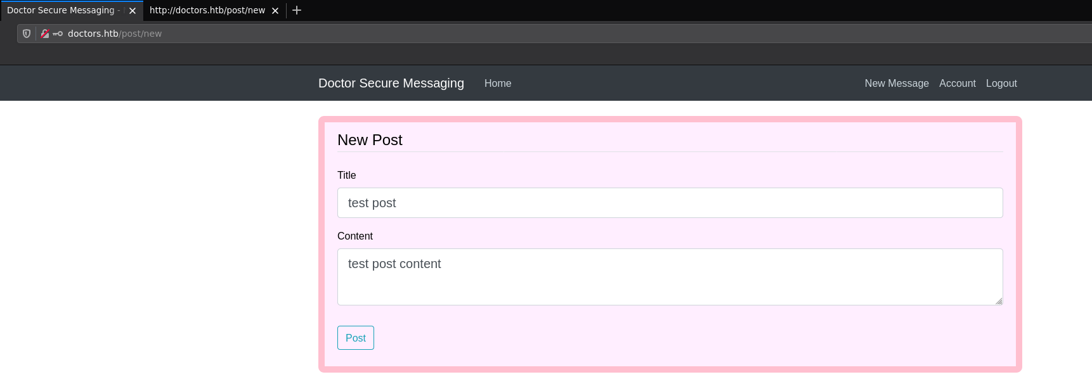Log out using the Logout link
This screenshot has width=1092, height=391.
pos(1001,83)
